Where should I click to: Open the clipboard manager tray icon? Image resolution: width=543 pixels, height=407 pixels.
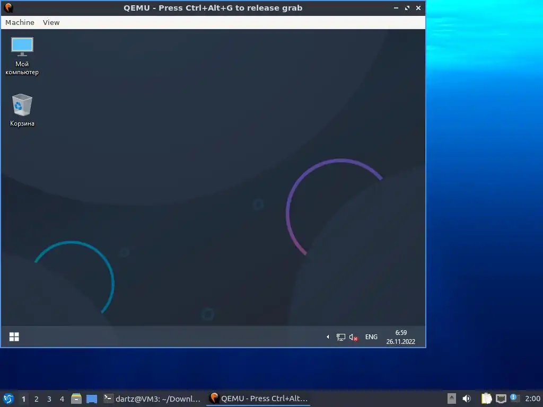487,399
